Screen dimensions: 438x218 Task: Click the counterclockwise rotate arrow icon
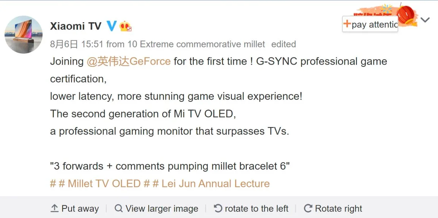click(218, 209)
